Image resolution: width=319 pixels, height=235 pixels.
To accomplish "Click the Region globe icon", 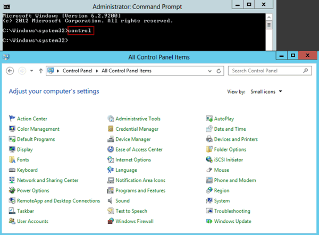I will pyautogui.click(x=209, y=190).
